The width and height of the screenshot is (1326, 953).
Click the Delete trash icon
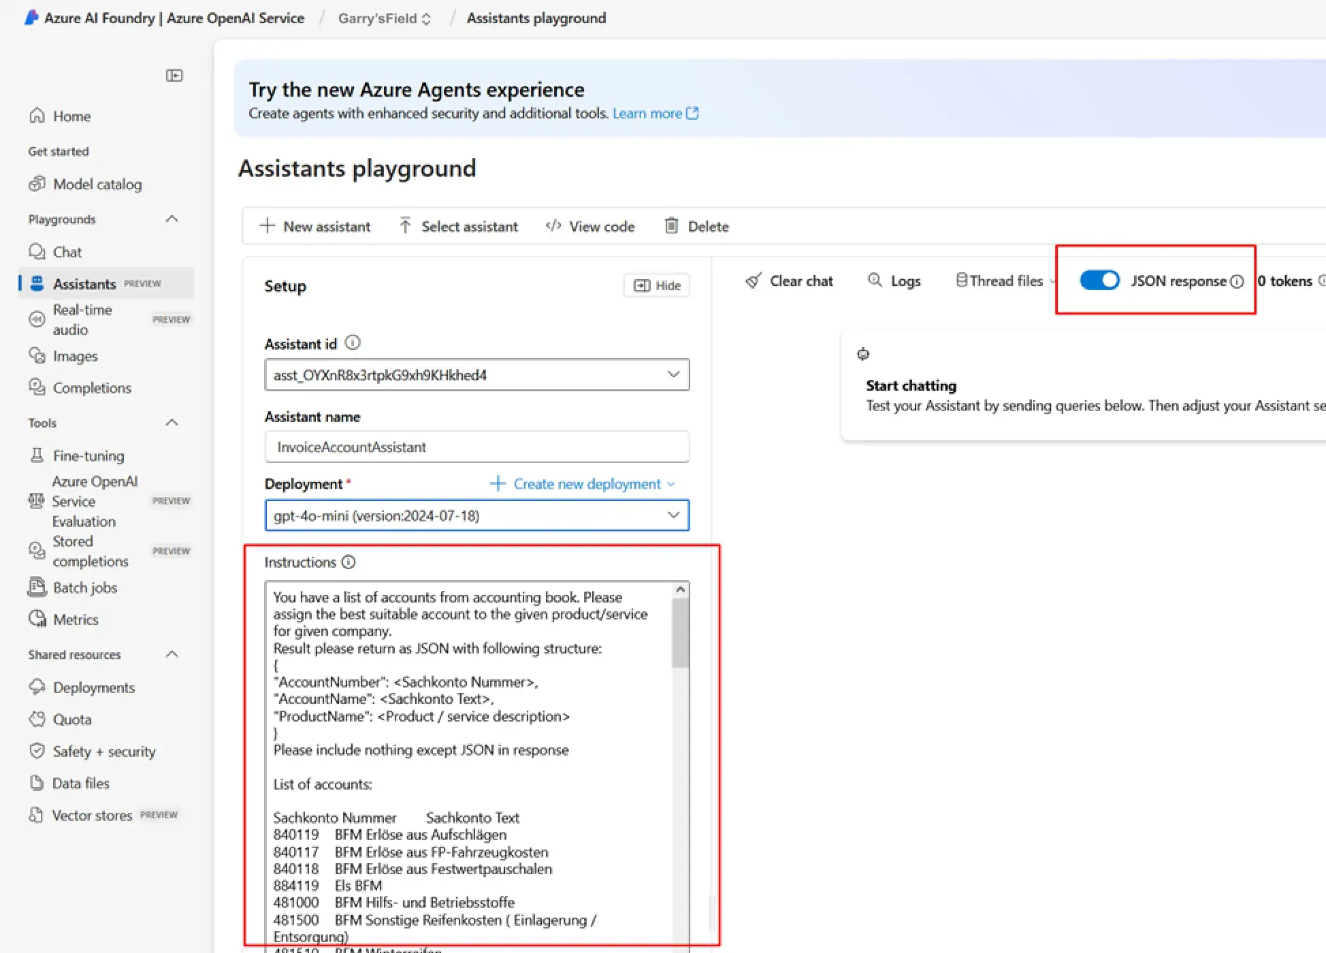(671, 226)
